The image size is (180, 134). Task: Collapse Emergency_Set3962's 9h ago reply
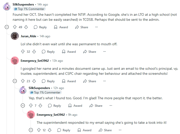tap(31, 130)
